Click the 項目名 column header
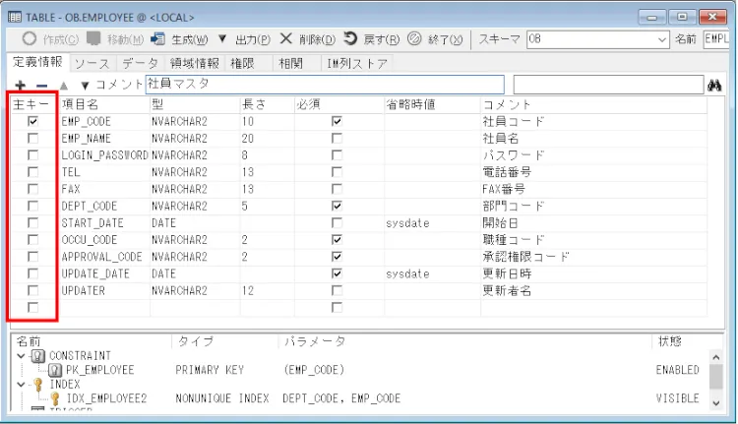This screenshot has height=424, width=738. (104, 104)
